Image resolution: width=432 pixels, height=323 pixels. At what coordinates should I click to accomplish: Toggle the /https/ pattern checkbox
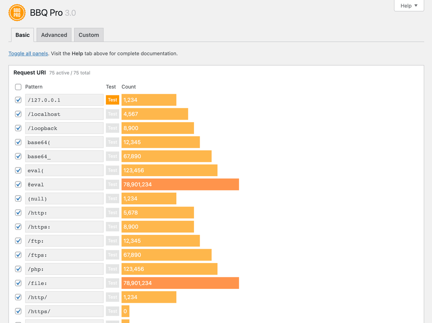pyautogui.click(x=18, y=311)
